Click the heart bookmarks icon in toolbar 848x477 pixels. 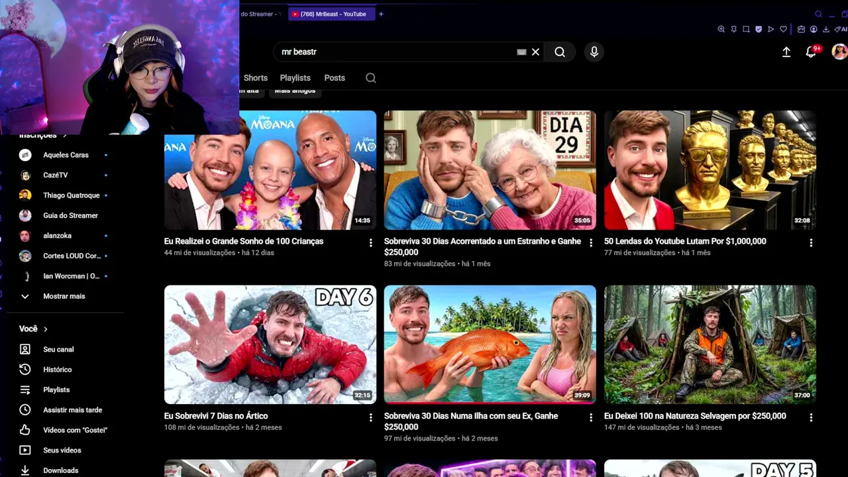point(783,29)
